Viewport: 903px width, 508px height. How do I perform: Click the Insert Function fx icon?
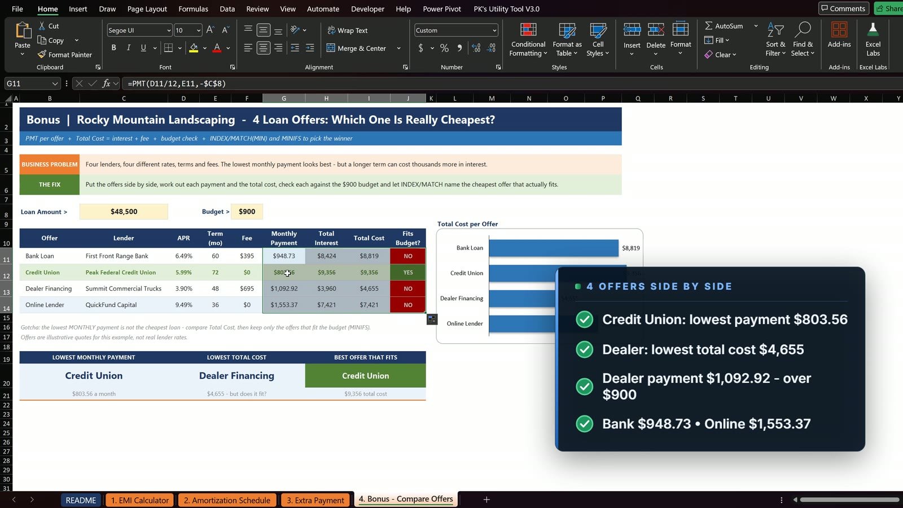tap(106, 84)
